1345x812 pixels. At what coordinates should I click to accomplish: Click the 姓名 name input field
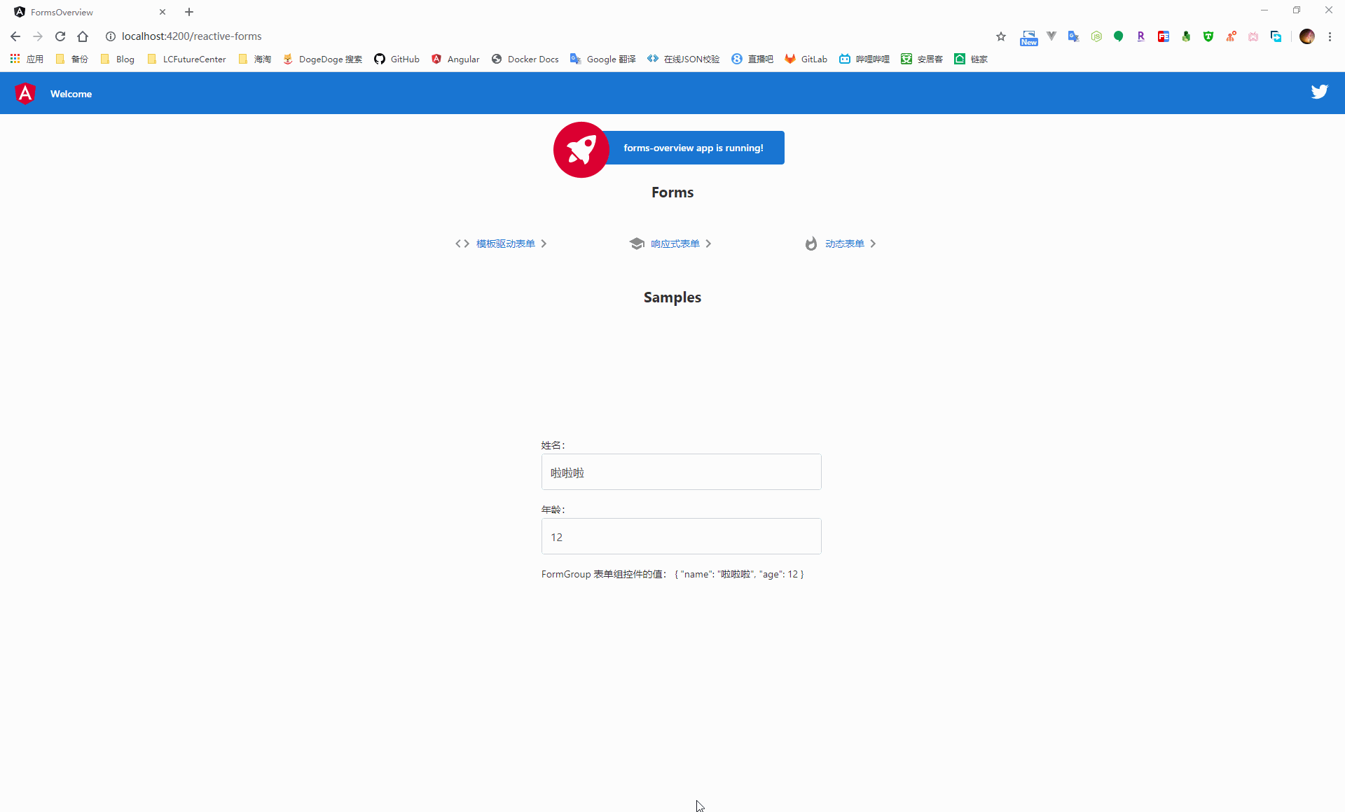click(680, 472)
